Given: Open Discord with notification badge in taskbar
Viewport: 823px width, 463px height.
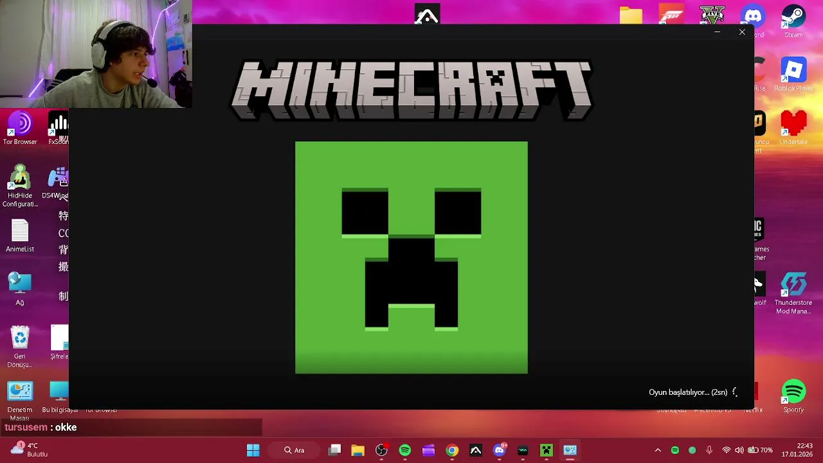Looking at the screenshot, I should 500,450.
